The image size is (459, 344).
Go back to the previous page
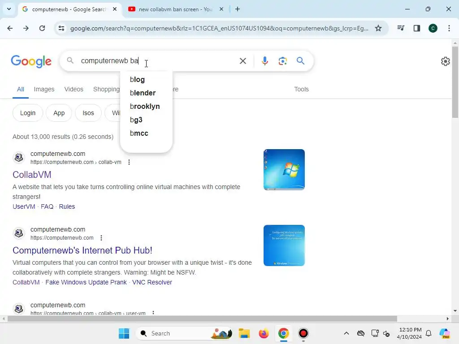pos(10,28)
